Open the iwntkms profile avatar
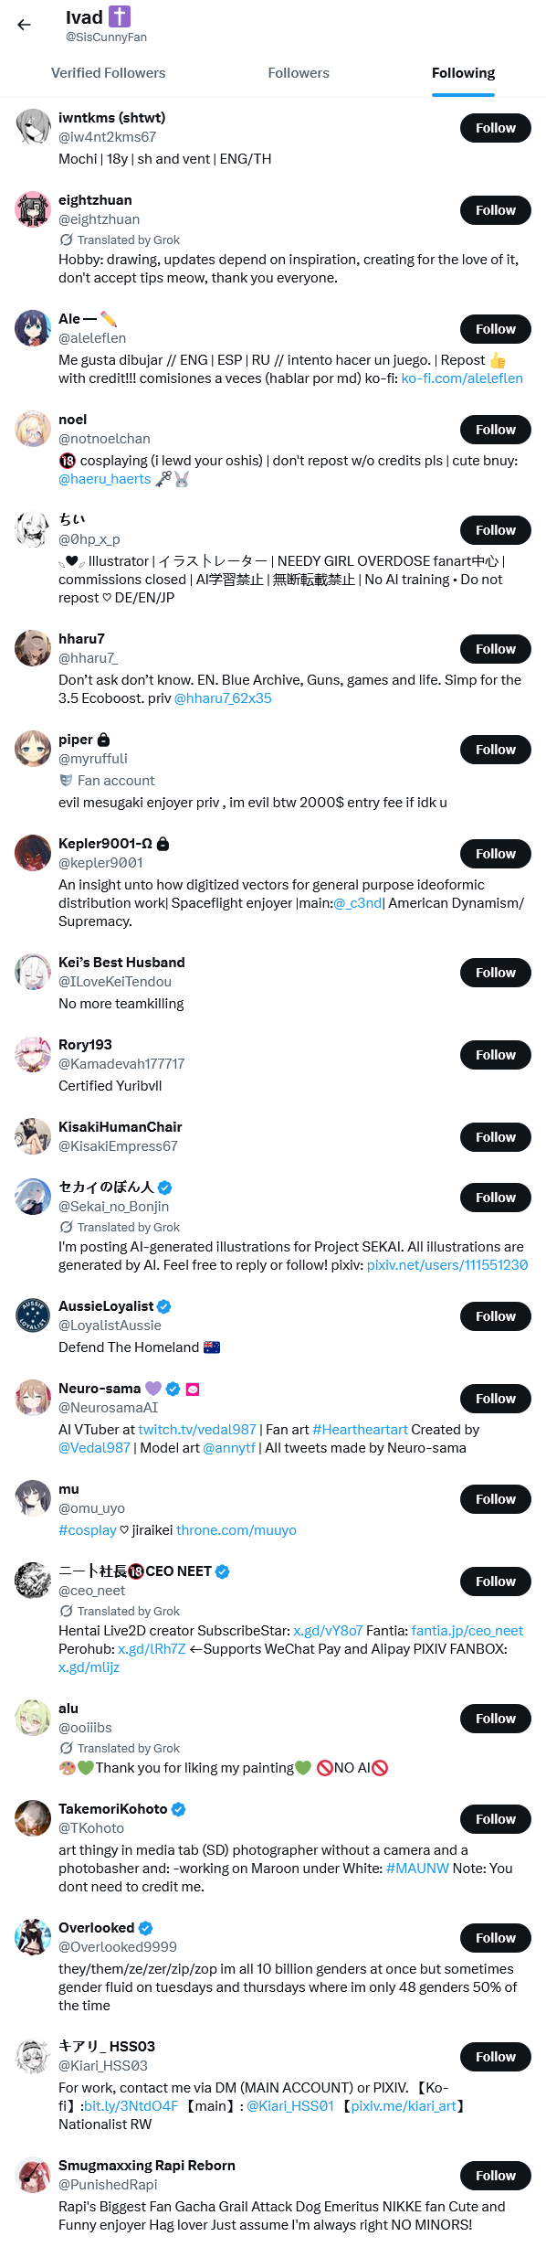Viewport: 546px width, 2247px height. pyautogui.click(x=33, y=127)
